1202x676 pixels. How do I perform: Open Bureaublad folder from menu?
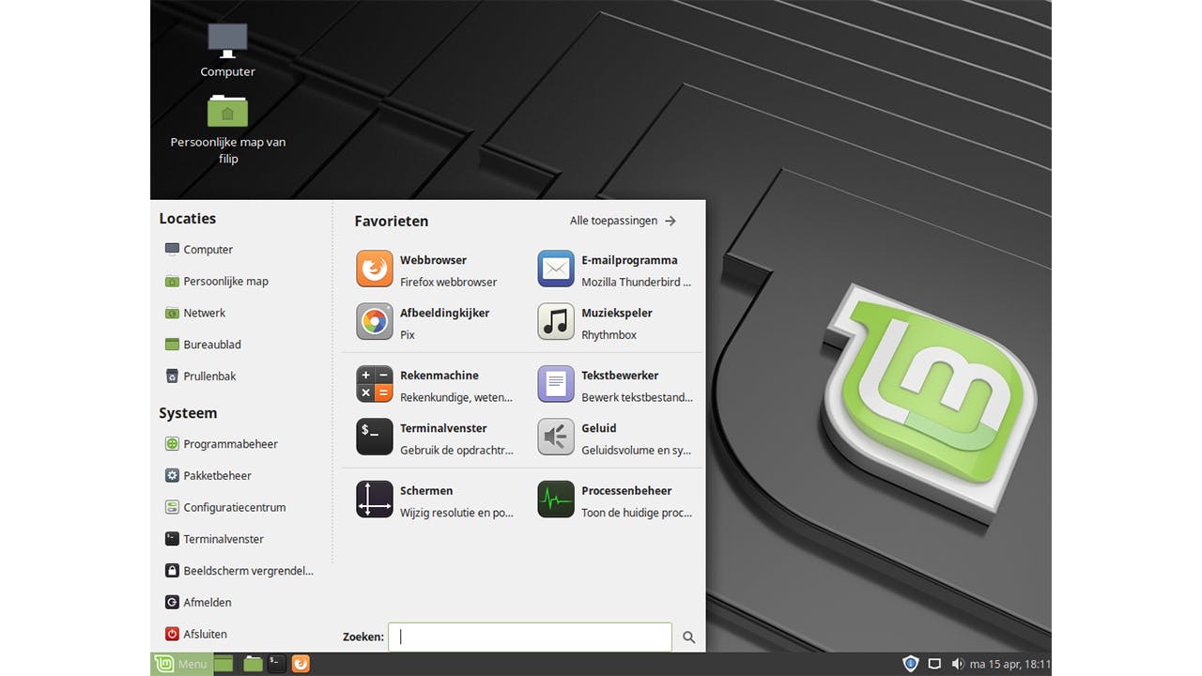coord(203,345)
